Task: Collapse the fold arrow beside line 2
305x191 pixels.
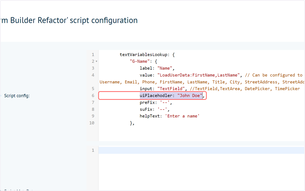Action: pyautogui.click(x=97, y=61)
